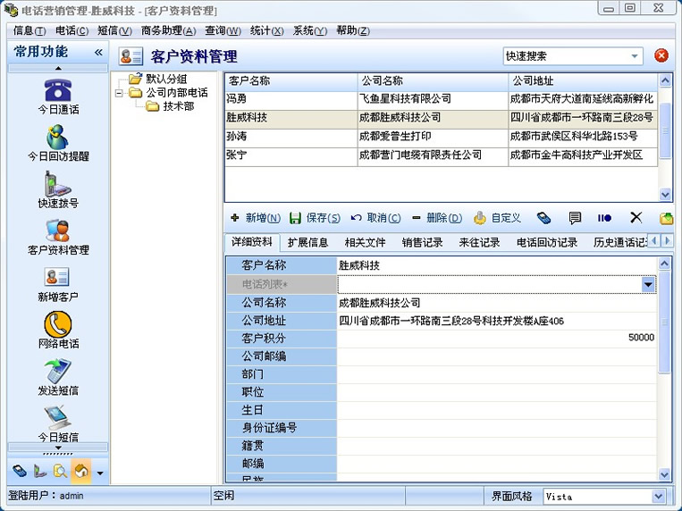The image size is (682, 511).
Task: Select the 孙涛 customer row
Action: (x=290, y=137)
